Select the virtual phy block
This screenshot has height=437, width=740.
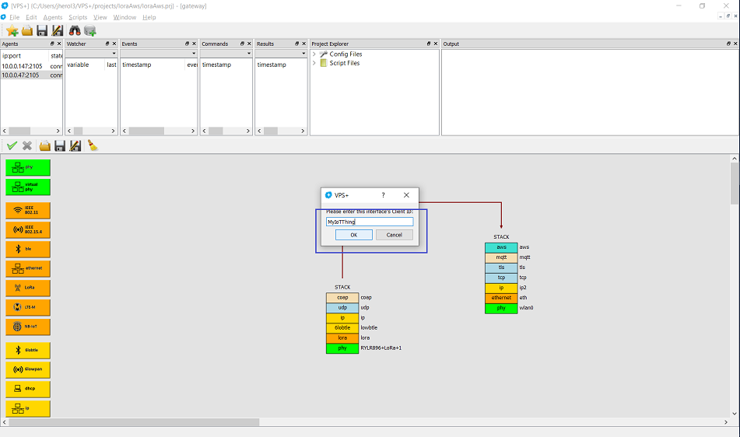point(28,187)
